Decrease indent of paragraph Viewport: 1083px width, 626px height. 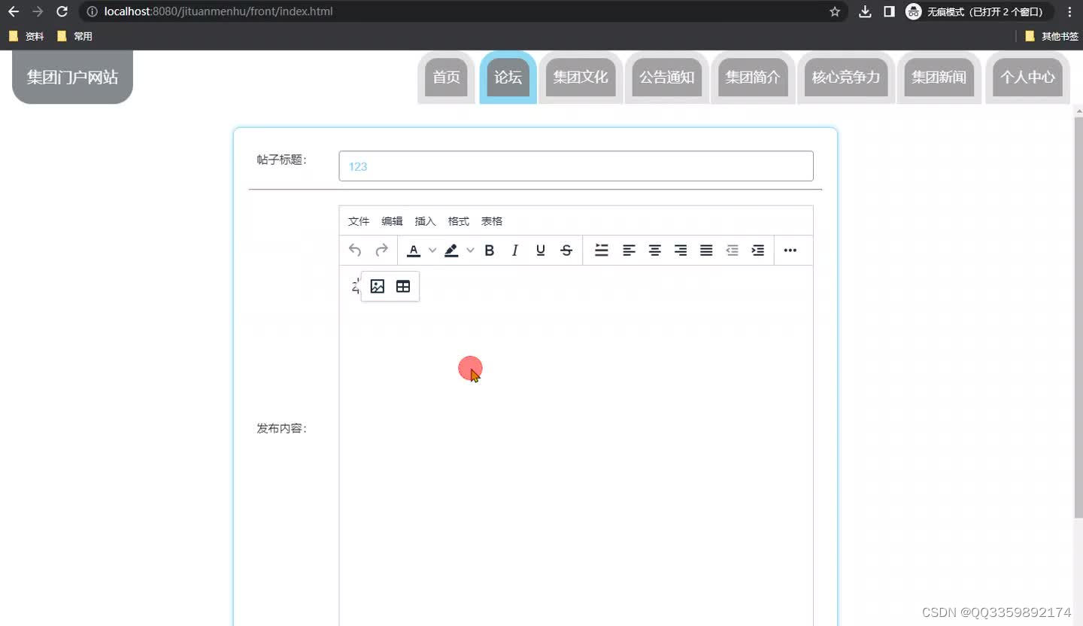tap(732, 251)
